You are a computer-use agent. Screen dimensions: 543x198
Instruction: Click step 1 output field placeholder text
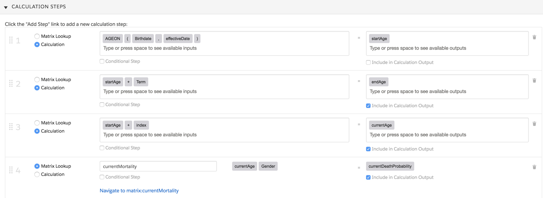[x=418, y=48]
